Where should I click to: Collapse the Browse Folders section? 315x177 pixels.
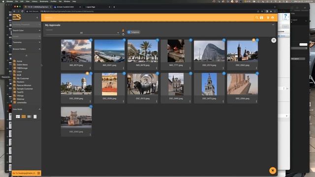[27, 49]
